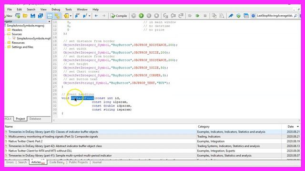Stop debugging with the stop icon
The height and width of the screenshot is (171, 305).
156,16
